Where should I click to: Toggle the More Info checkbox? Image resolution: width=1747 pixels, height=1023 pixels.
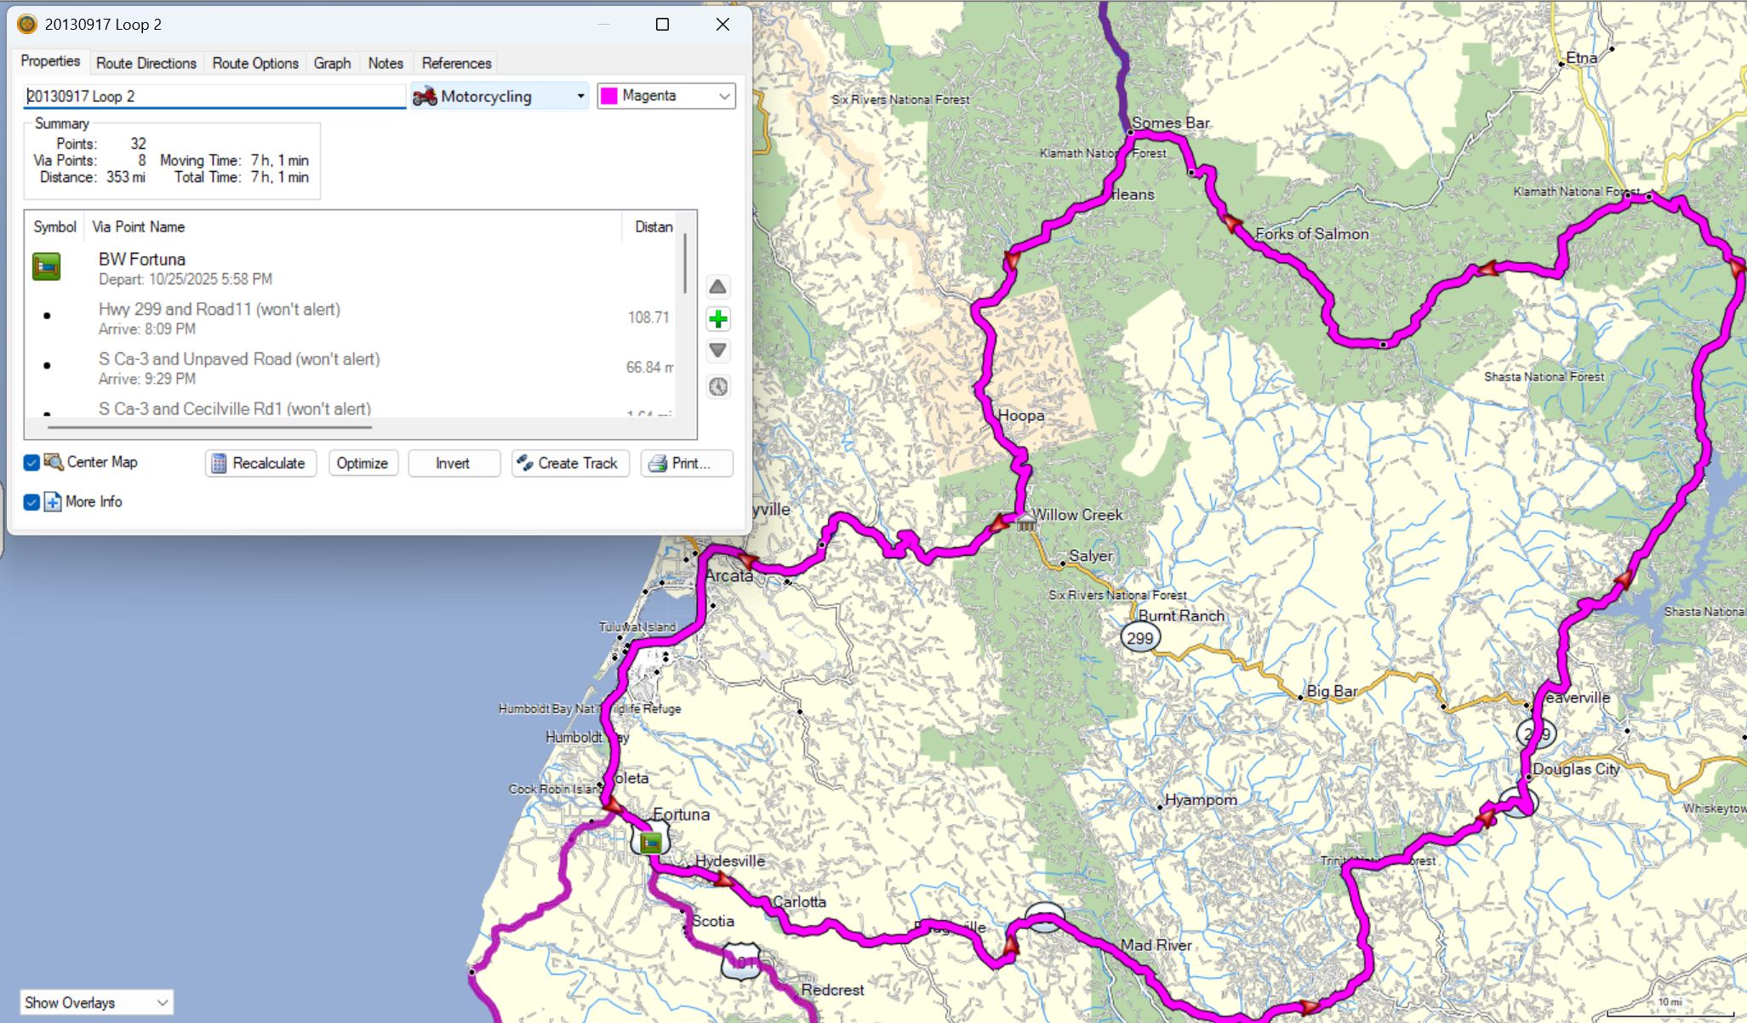[31, 502]
